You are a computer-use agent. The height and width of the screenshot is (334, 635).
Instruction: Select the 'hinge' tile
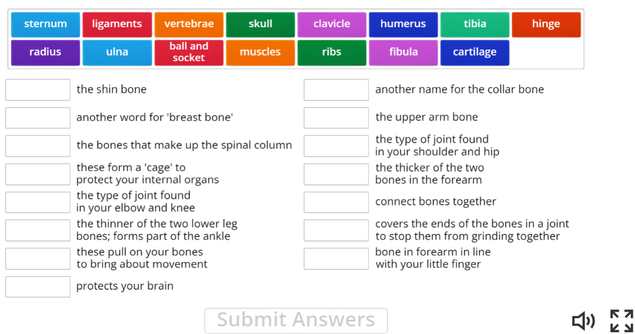coord(546,23)
